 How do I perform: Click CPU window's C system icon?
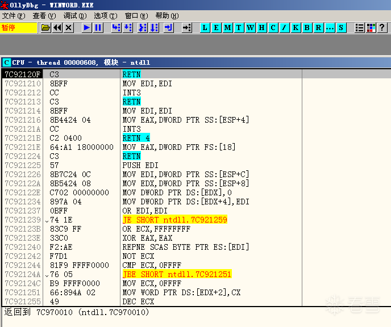point(7,62)
